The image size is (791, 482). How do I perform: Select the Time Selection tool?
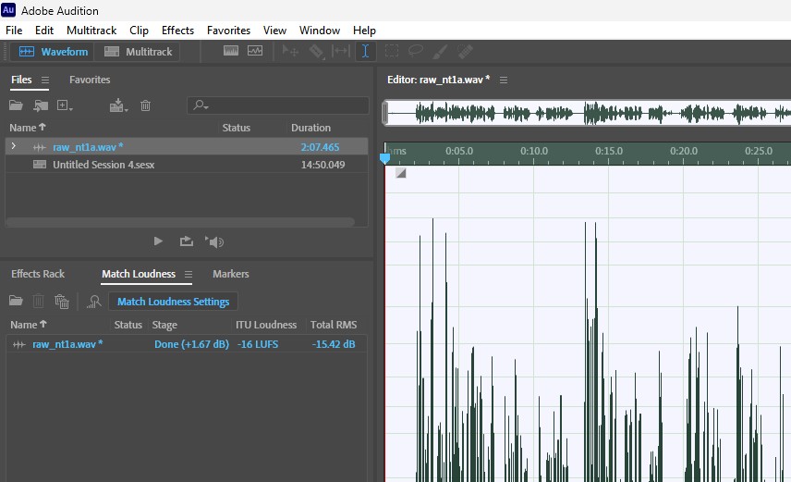point(365,52)
